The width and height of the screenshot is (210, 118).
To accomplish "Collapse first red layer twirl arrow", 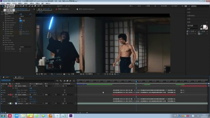I will pyautogui.click(x=9, y=86).
